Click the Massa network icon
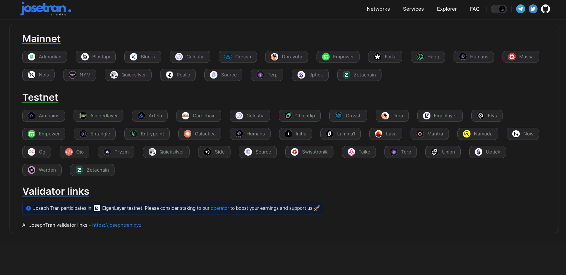 (512, 57)
